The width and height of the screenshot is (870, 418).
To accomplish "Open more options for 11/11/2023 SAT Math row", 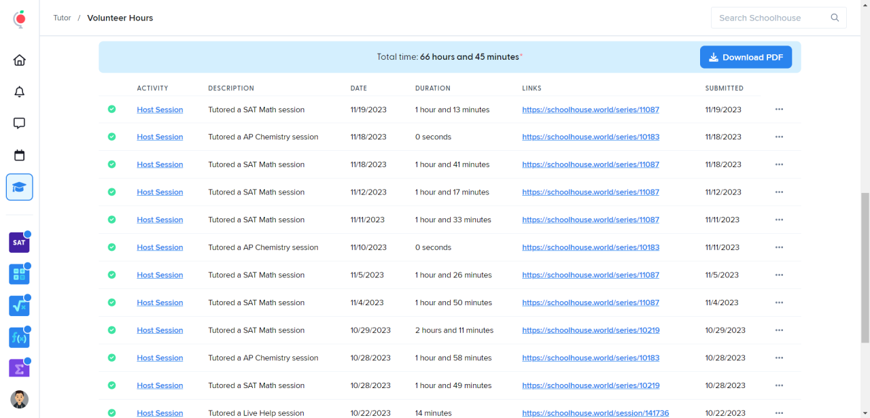I will [x=779, y=220].
